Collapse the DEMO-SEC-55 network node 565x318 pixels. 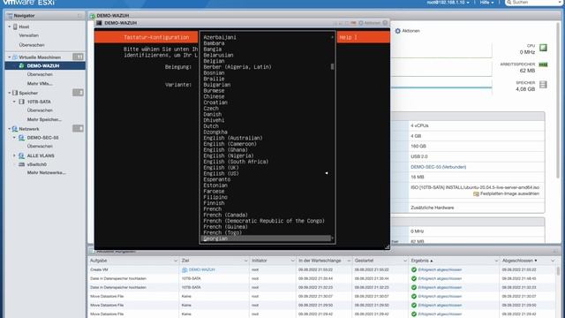click(x=14, y=138)
